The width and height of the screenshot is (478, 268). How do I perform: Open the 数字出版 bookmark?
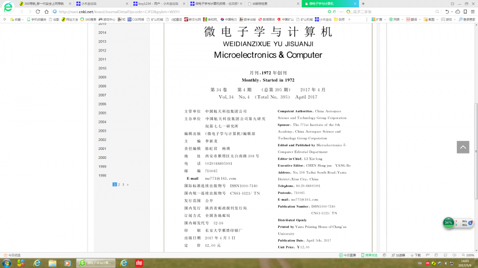coord(247,19)
